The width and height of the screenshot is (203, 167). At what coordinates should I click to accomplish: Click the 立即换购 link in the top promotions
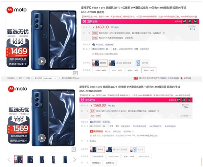pos(130,38)
